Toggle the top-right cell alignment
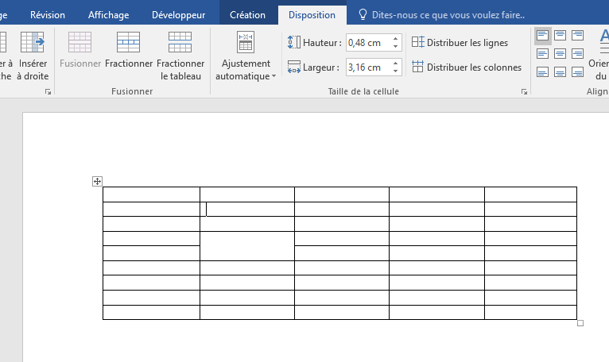Screen dimensions: 609x362 point(577,36)
